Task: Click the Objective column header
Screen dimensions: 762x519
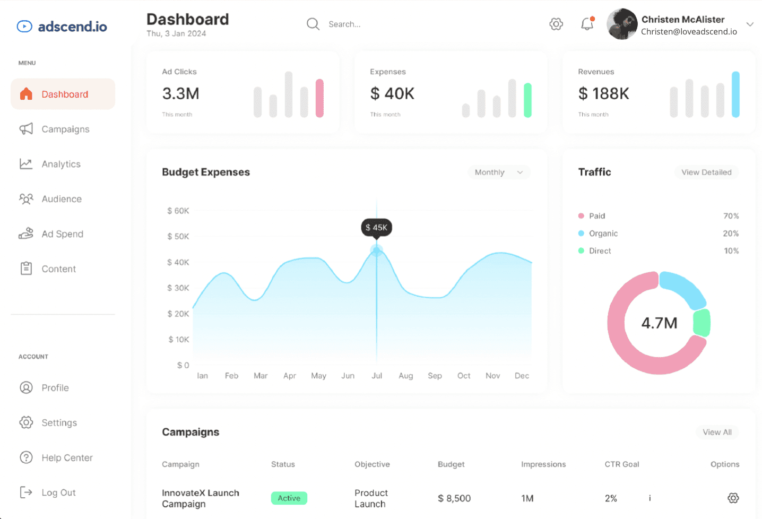Action: point(372,464)
